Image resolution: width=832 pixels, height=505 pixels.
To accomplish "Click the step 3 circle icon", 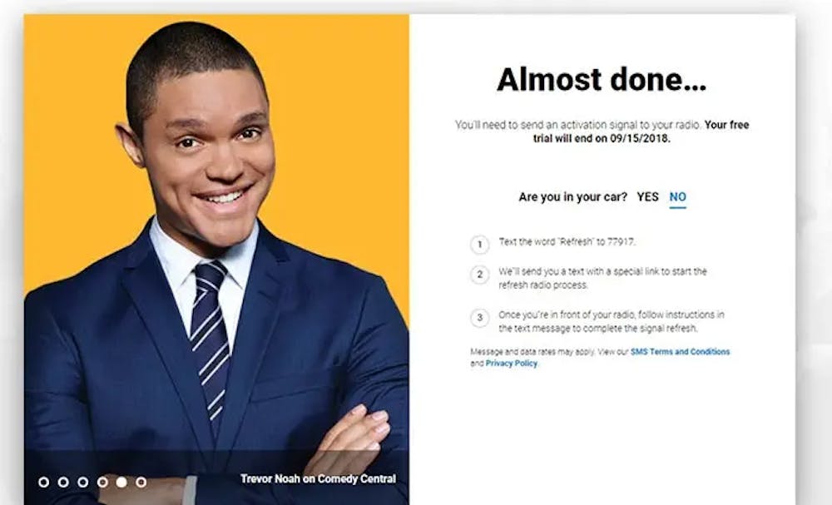I will (480, 319).
